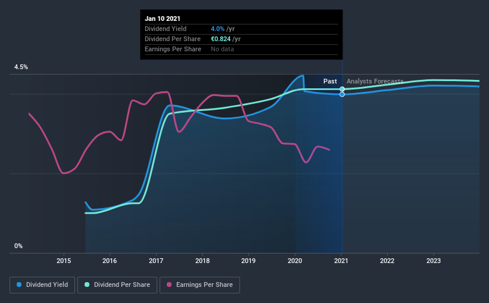The width and height of the screenshot is (489, 303).
Task: Click the pink Earnings Per Share legend dot
Action: [169, 285]
